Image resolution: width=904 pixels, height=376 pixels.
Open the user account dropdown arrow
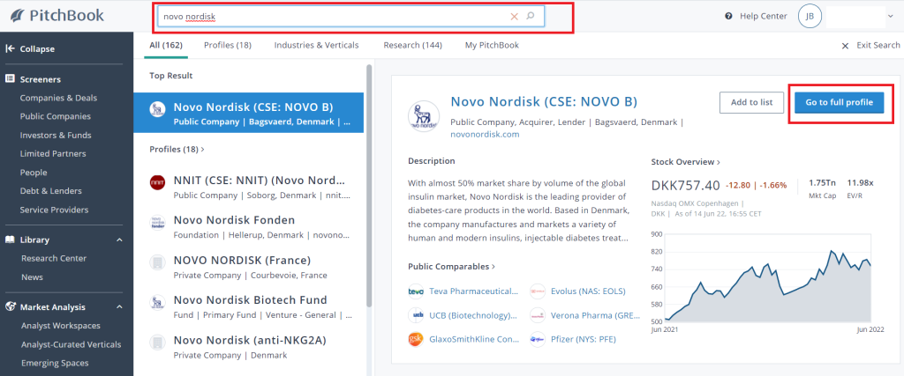[892, 17]
